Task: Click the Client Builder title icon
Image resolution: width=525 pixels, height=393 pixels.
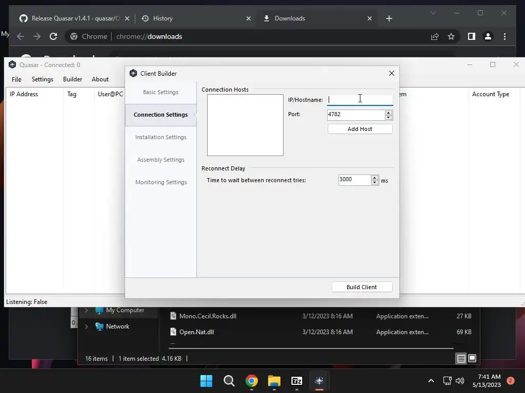Action: pos(133,73)
